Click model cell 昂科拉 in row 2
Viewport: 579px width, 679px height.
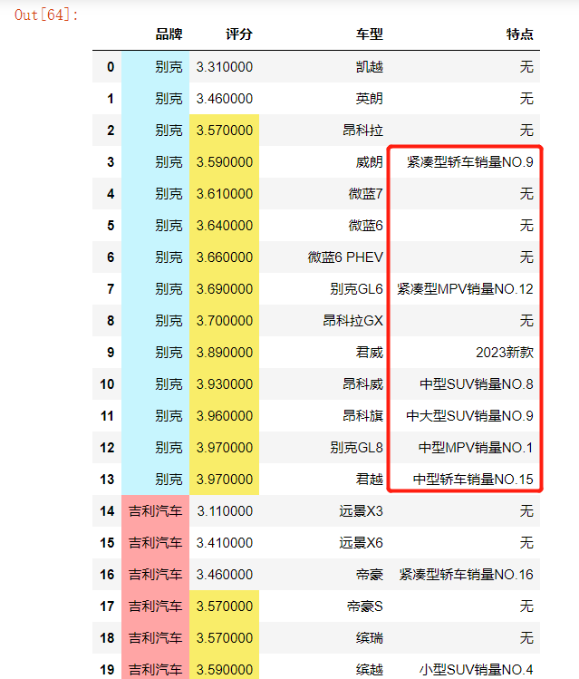(x=362, y=131)
